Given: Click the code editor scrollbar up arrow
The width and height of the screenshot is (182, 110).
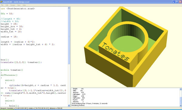Looking at the screenshot, I should click(x=69, y=8).
